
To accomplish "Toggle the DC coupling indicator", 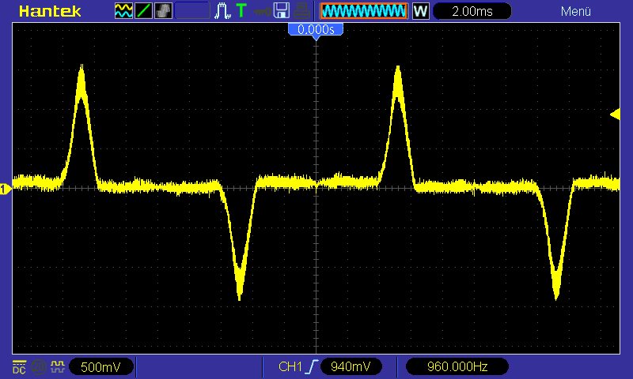I will point(19,366).
